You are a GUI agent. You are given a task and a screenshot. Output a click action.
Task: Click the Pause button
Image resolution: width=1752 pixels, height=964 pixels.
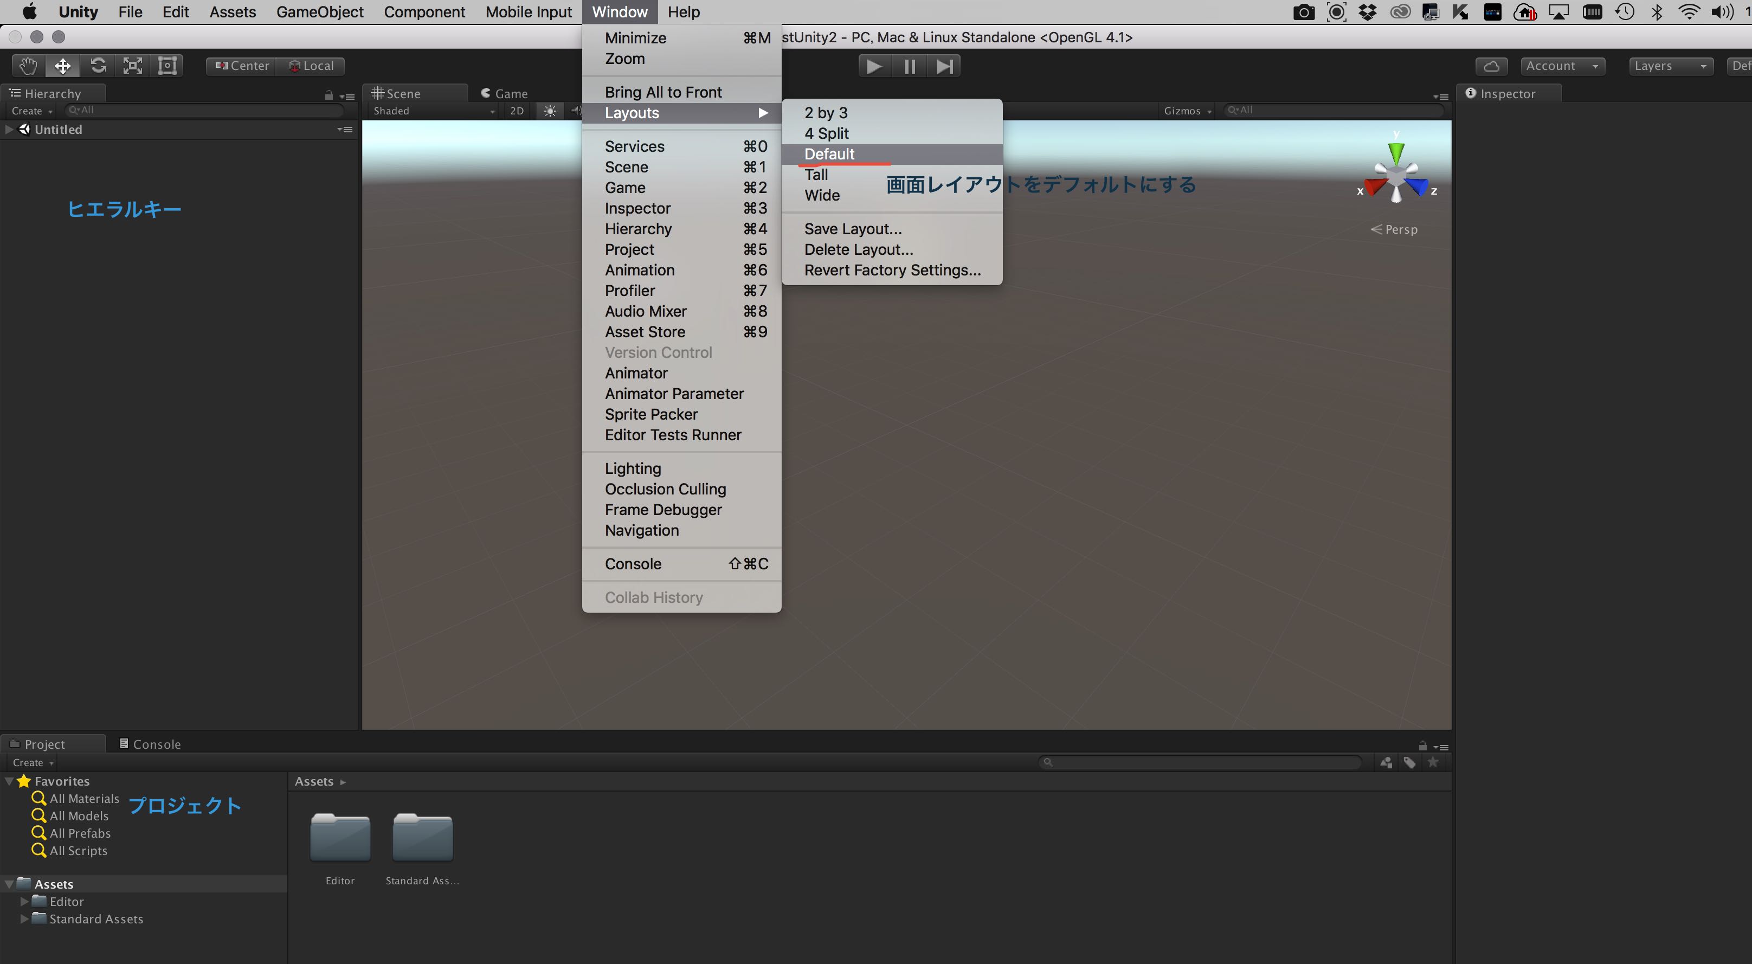pyautogui.click(x=909, y=66)
